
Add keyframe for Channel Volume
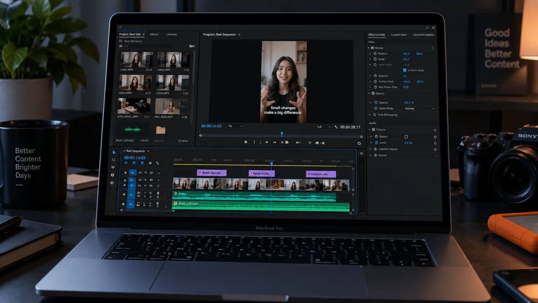point(435,149)
